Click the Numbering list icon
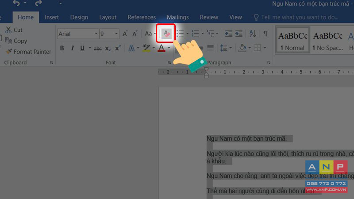The width and height of the screenshot is (354, 199). coord(195,34)
